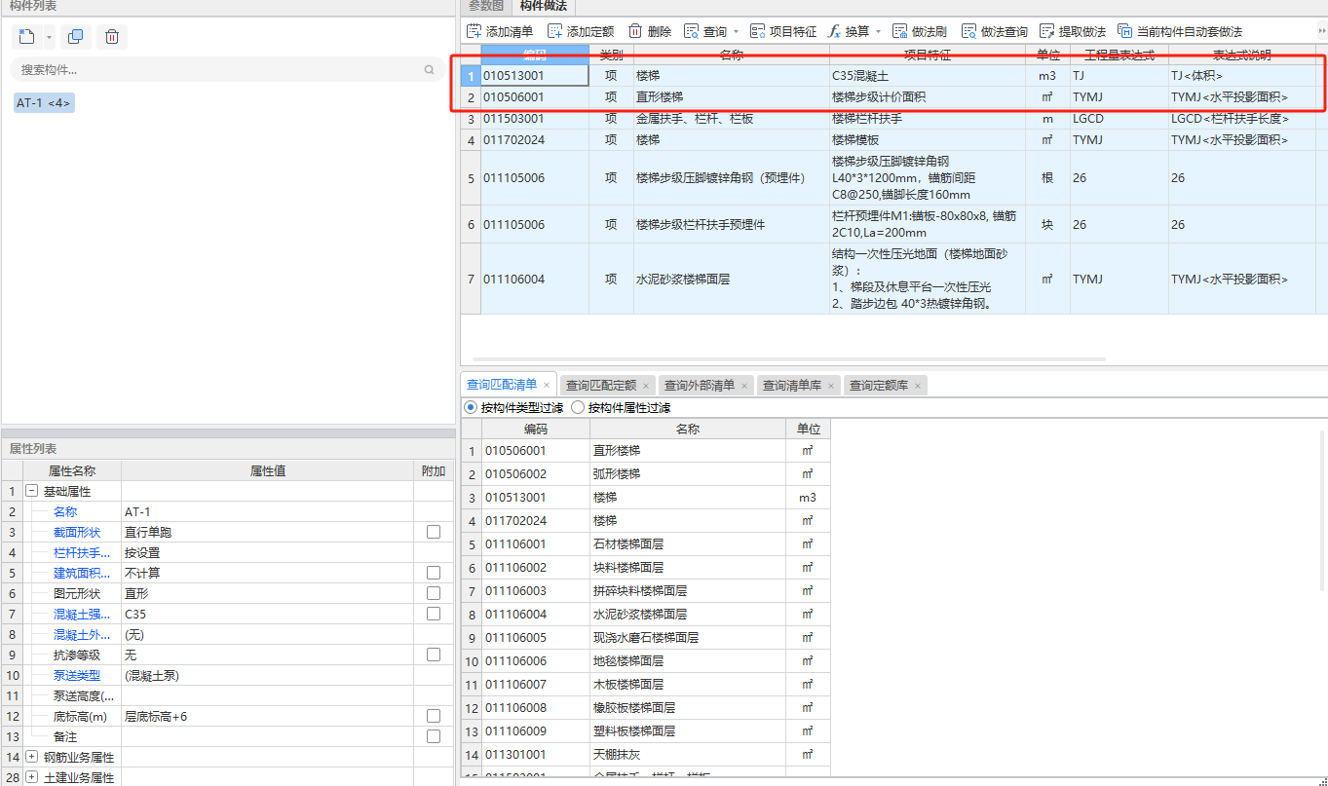The image size is (1328, 786).
Task: Open the 查询外部清单 tab
Action: click(700, 386)
